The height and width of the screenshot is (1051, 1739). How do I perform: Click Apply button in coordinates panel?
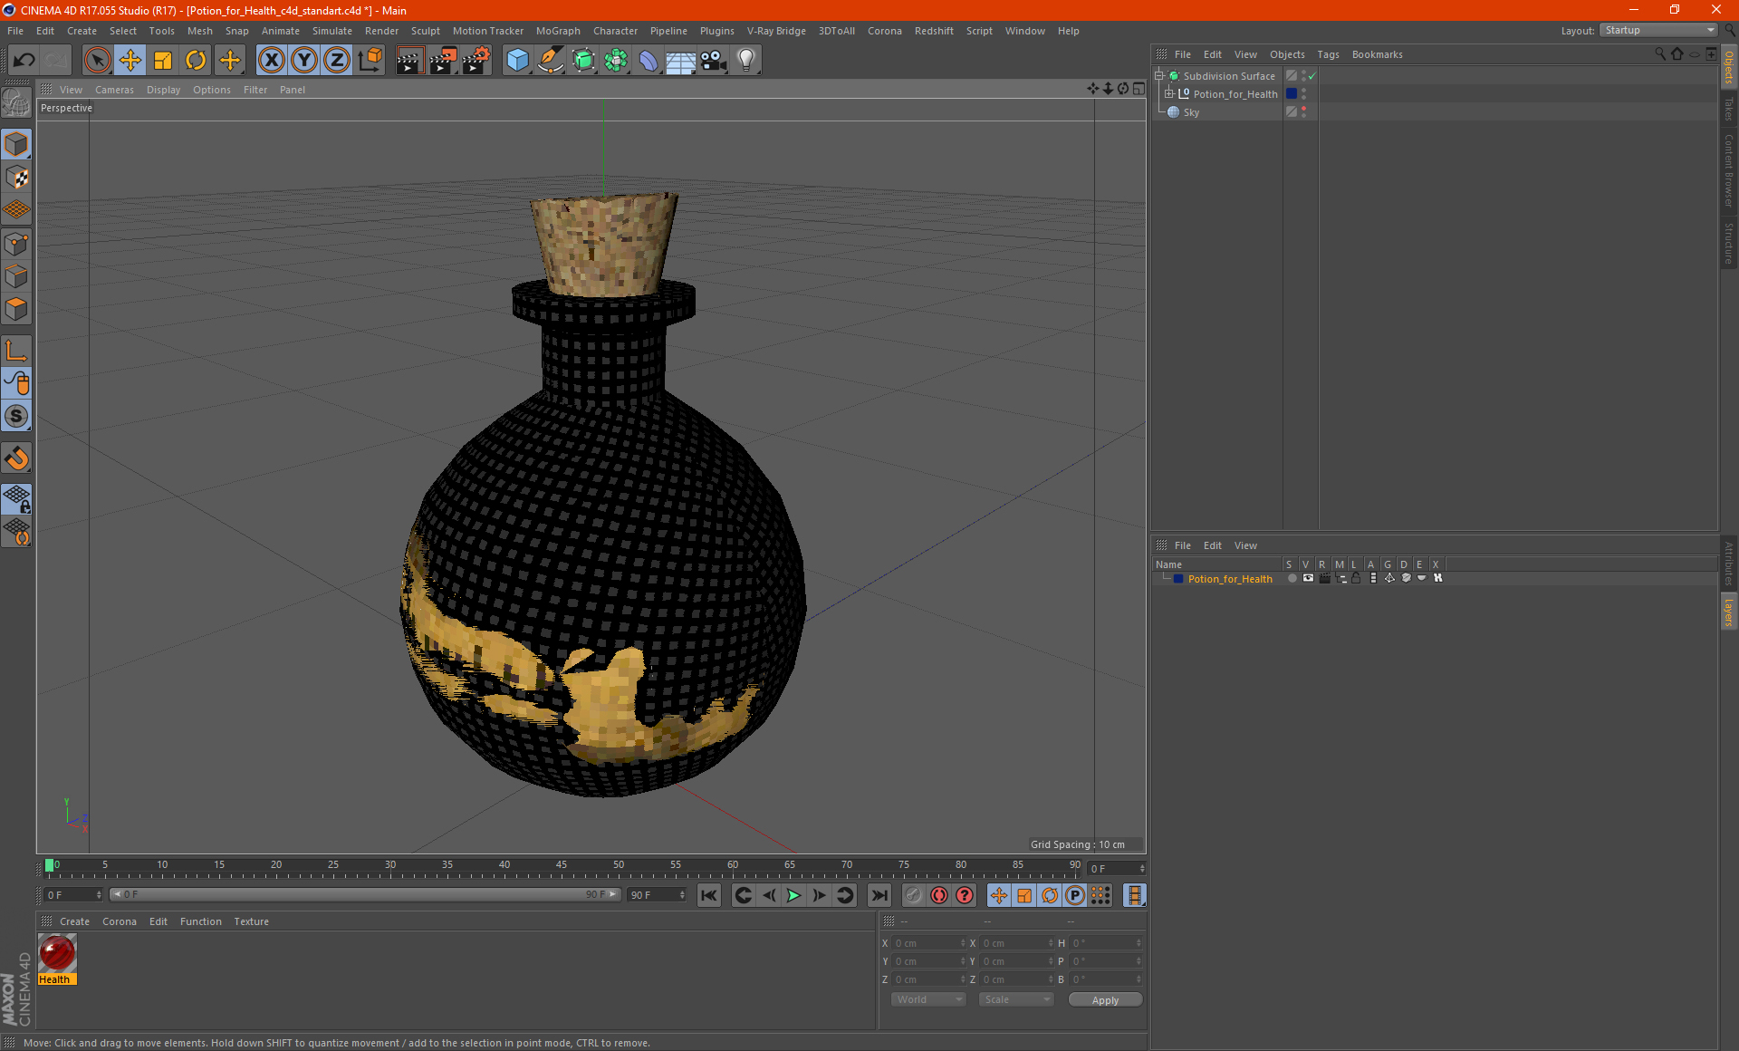coord(1100,1000)
